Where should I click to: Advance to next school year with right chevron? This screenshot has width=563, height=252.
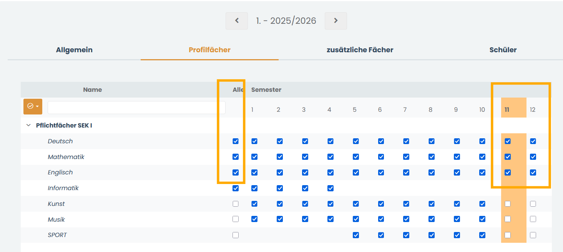tap(336, 21)
